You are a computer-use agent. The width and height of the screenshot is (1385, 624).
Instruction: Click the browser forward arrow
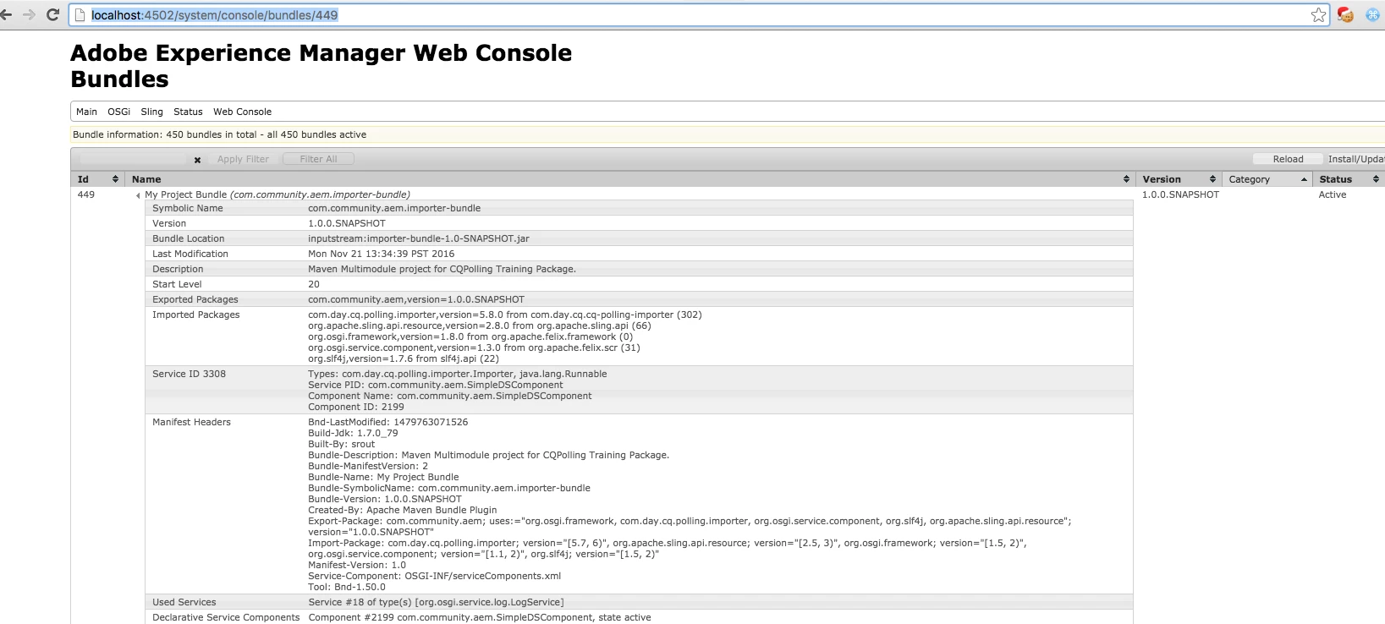coord(30,15)
